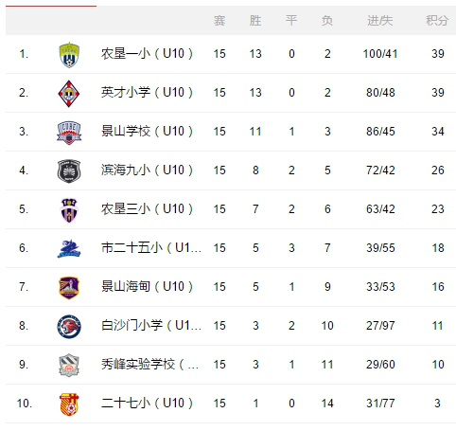Click the 秀峰实验学校 gray team crest
Viewport: 456px width, 431px height.
pyautogui.click(x=69, y=365)
